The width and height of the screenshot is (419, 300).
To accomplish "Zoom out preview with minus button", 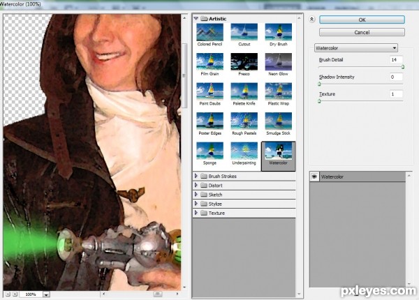I will pos(8,294).
